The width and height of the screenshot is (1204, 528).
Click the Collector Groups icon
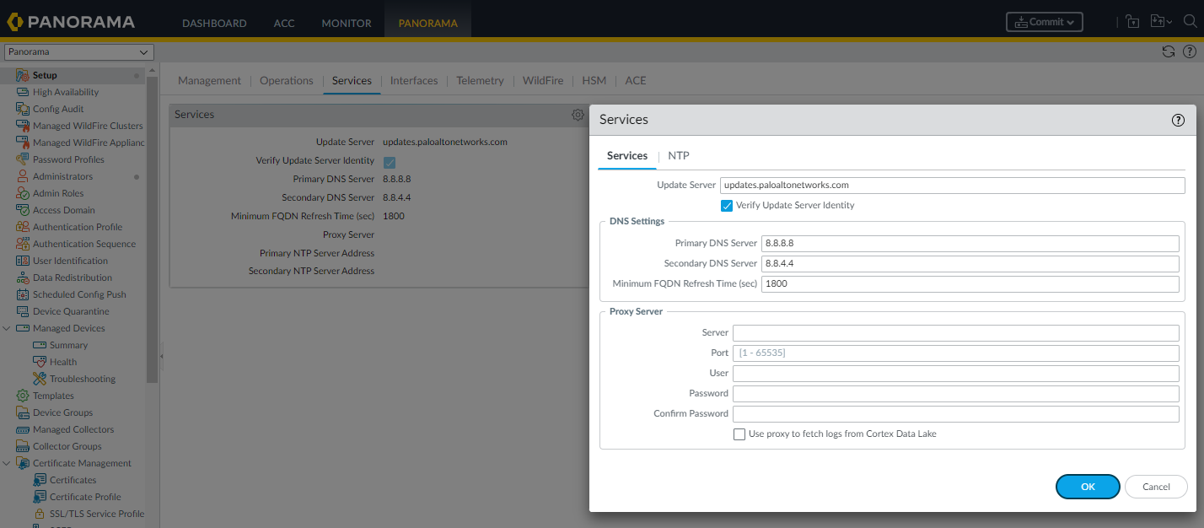click(23, 446)
